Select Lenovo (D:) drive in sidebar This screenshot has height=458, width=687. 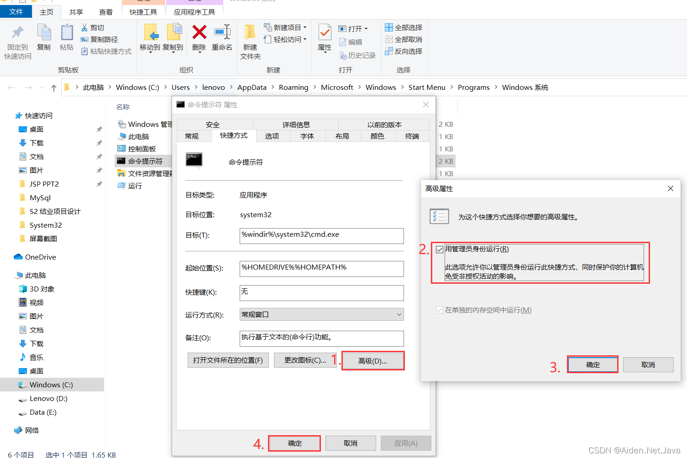48,399
